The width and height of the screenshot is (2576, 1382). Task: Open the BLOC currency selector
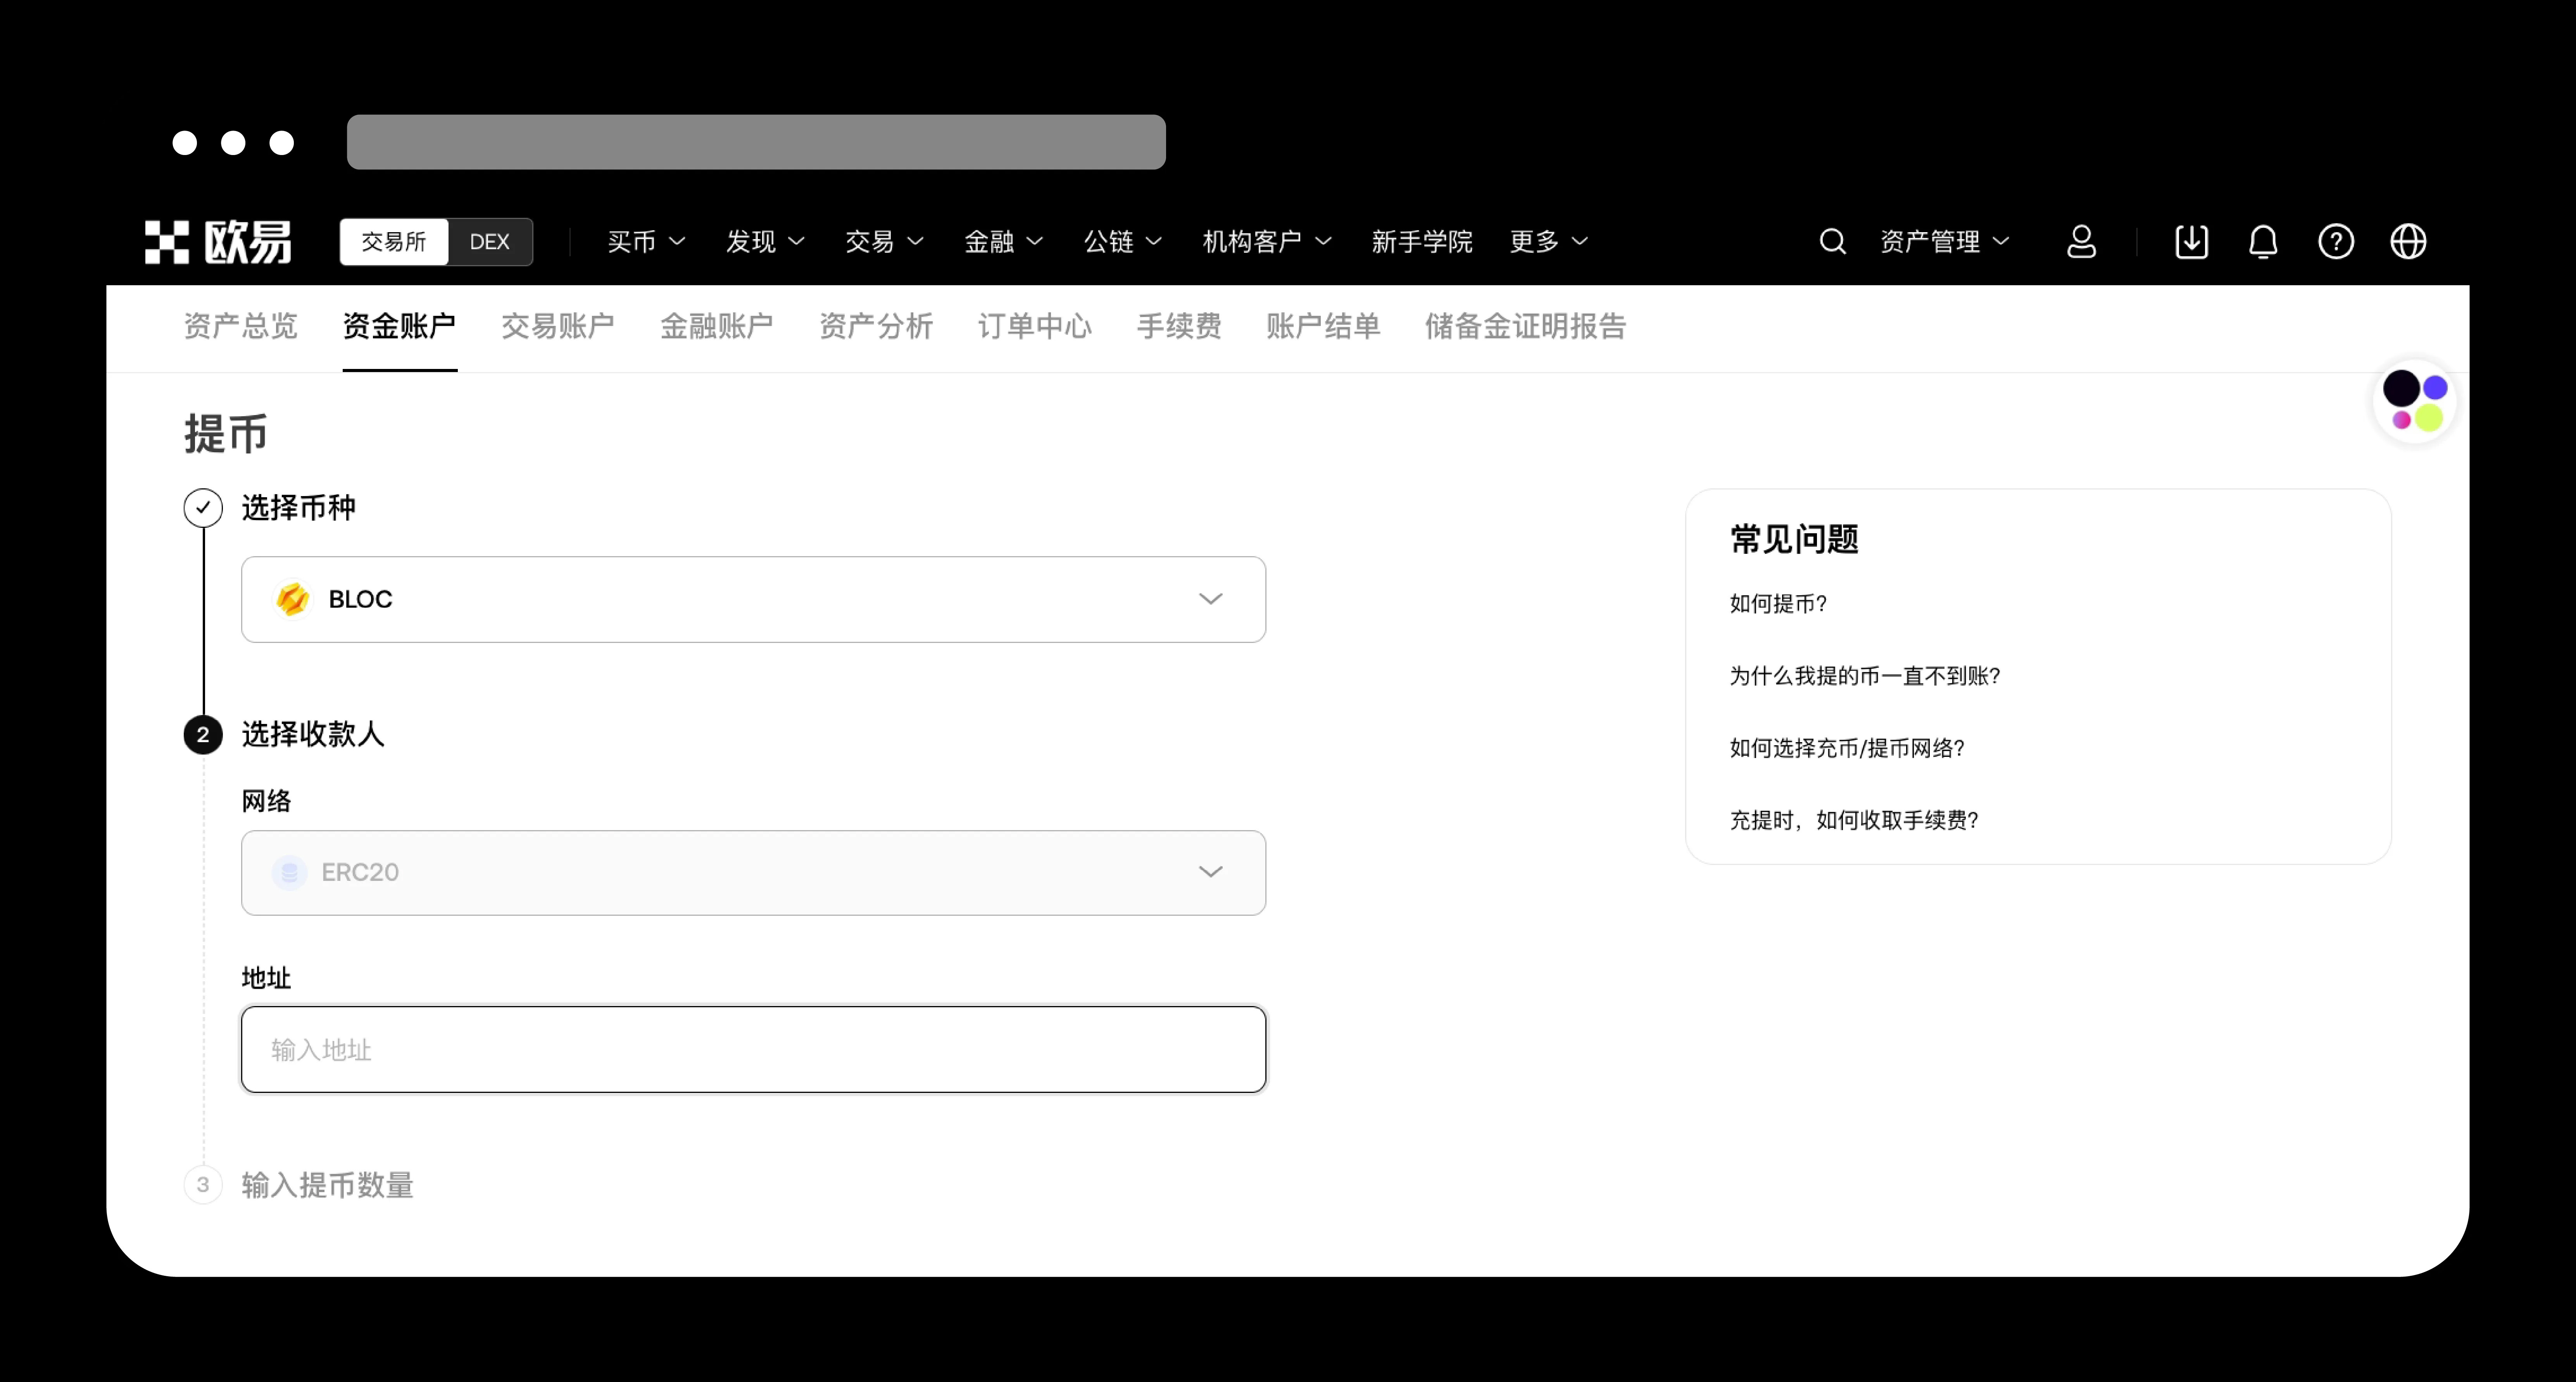coord(753,599)
